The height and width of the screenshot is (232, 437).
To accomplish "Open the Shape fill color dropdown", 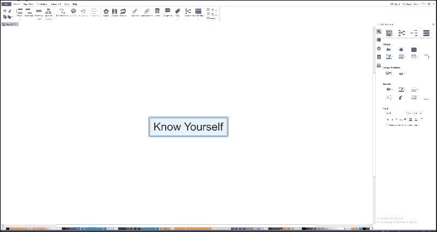I will point(389,50).
